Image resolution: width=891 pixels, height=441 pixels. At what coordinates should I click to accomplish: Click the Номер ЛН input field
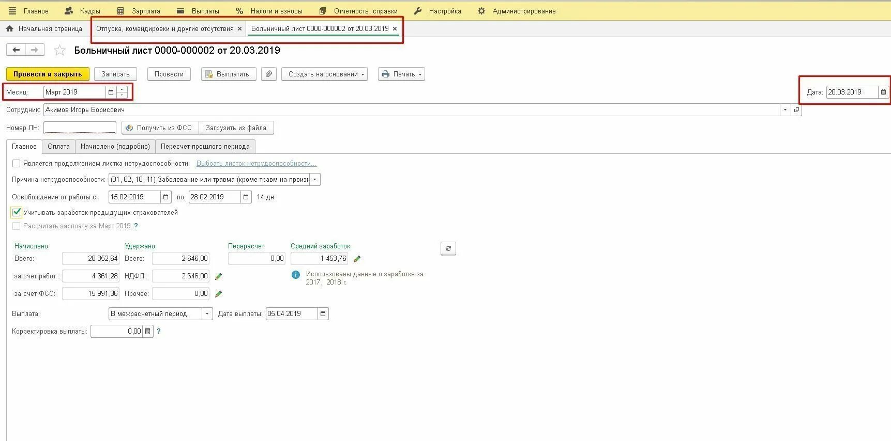coord(80,128)
